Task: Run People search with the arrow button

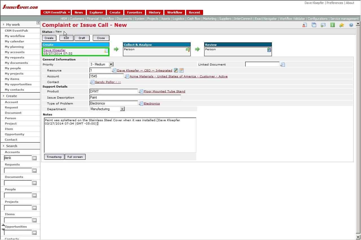Action: [x=34, y=195]
